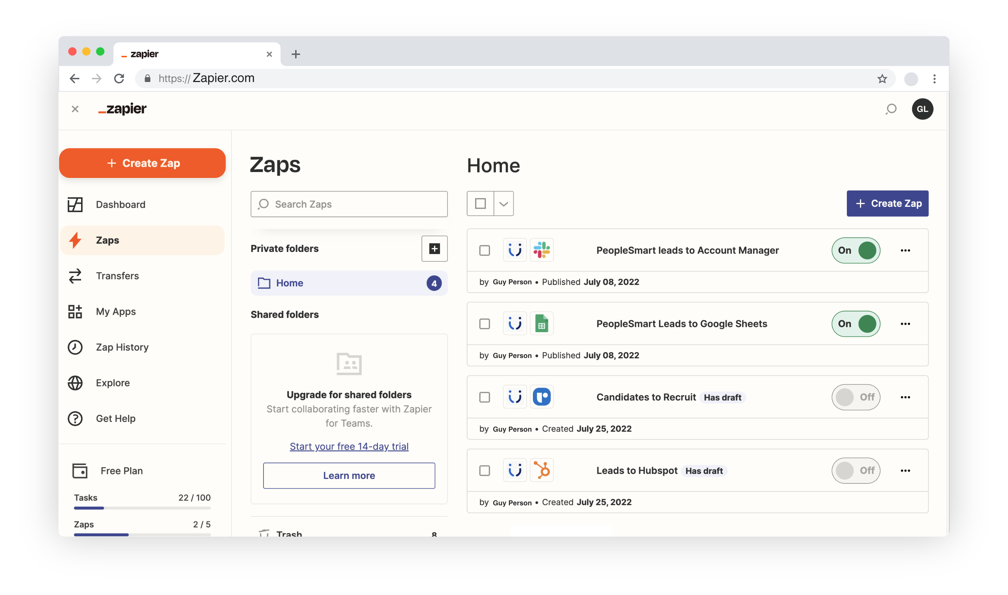
Task: Click the HubSpot app icon
Action: point(542,470)
